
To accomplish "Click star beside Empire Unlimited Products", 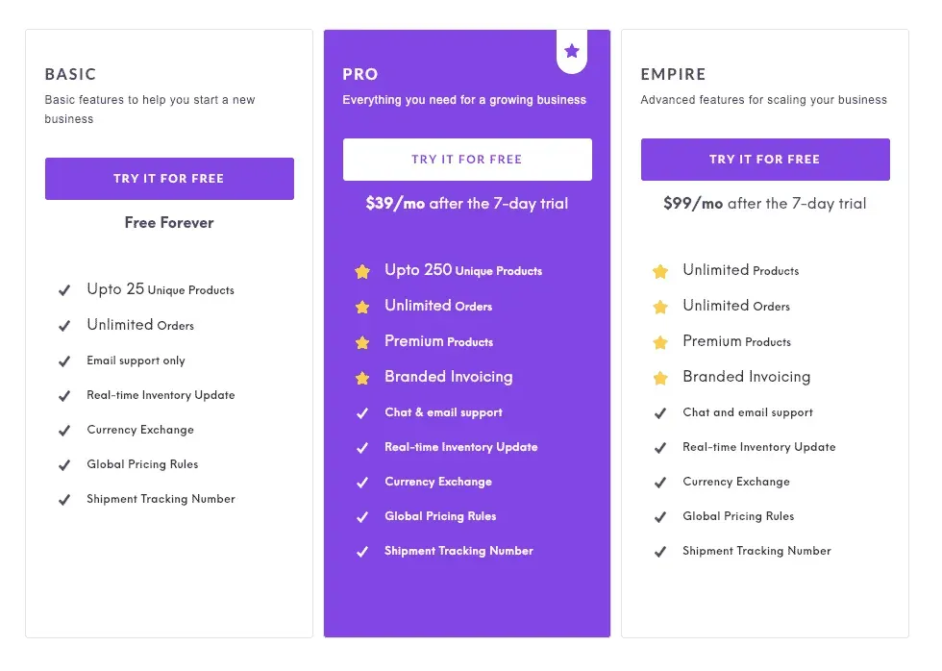I will point(660,272).
